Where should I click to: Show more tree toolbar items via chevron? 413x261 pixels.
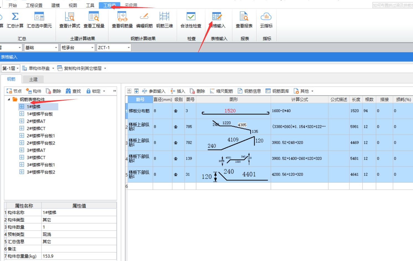(115, 91)
